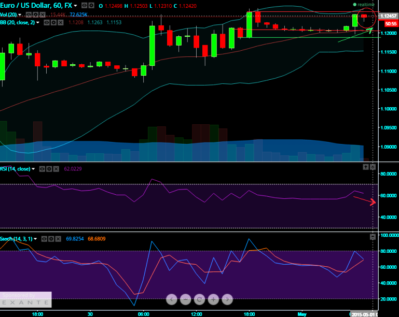Hide the Vol (20) indicator with eye icon

(x=29, y=15)
